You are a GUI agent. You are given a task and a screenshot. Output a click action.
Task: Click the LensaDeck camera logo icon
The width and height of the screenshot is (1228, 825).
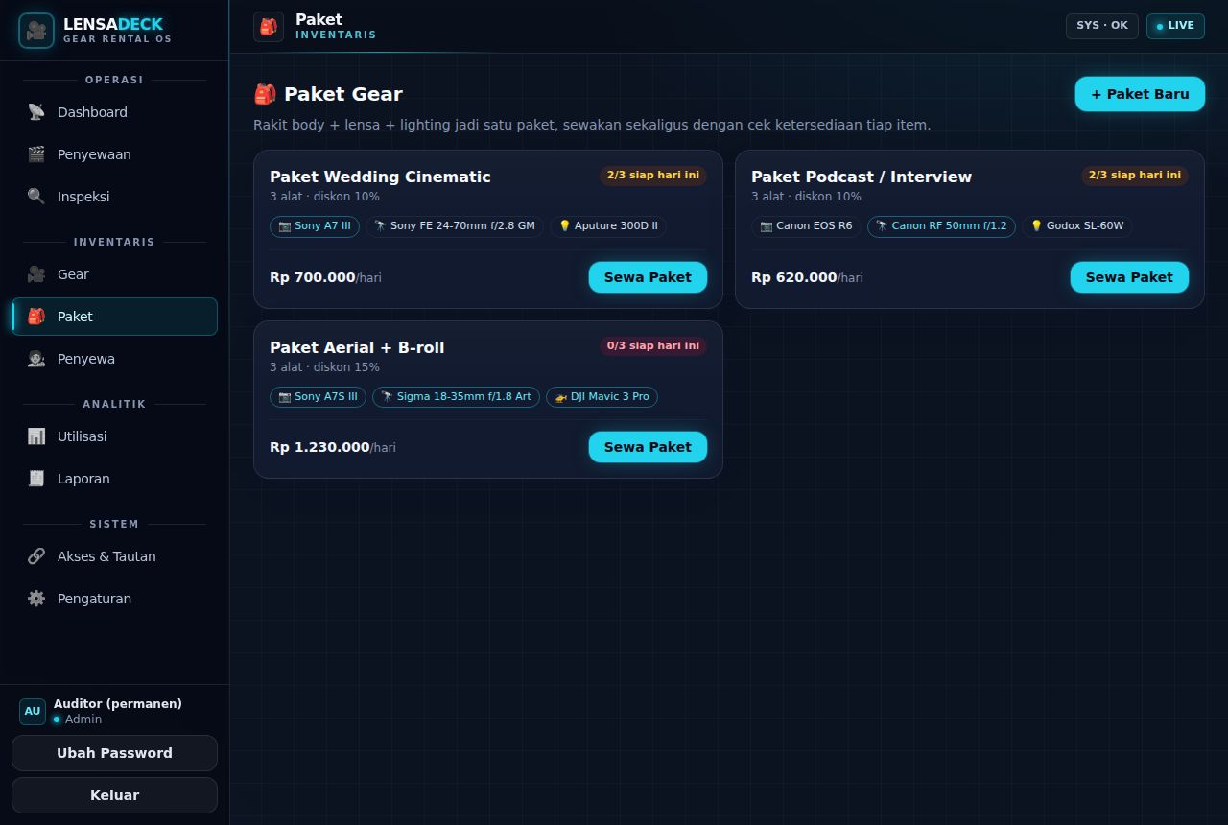click(36, 31)
